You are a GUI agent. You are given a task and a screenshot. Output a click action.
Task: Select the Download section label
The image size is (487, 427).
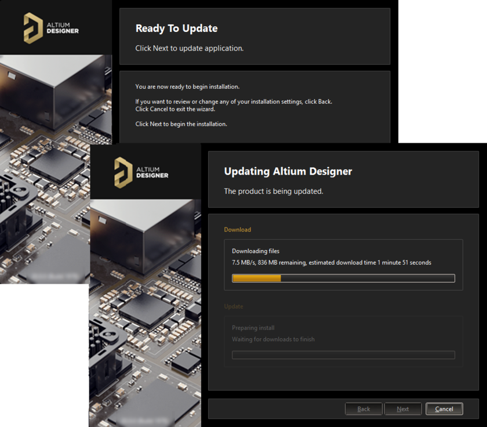[x=237, y=229]
